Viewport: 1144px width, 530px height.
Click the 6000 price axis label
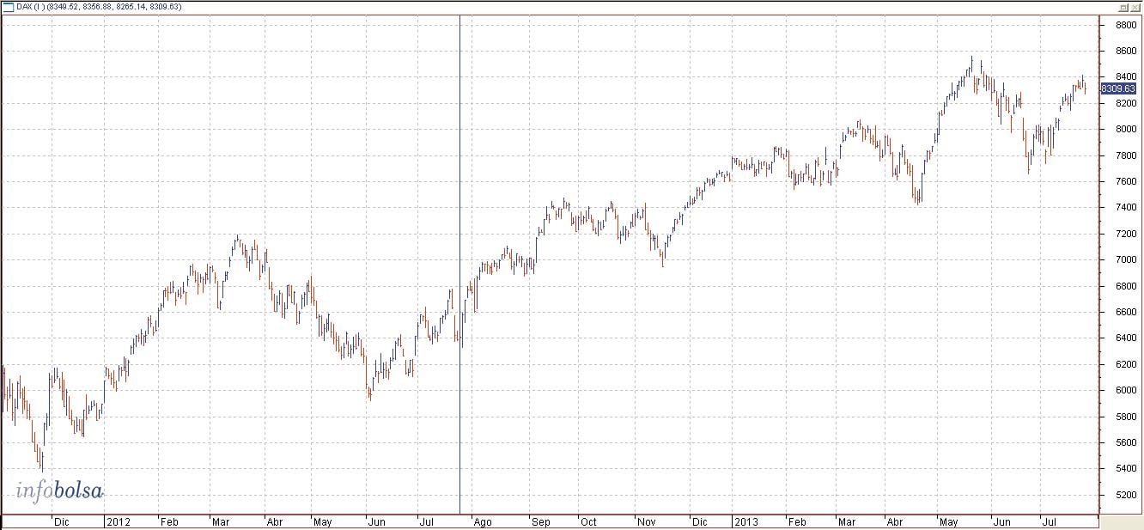(1125, 390)
